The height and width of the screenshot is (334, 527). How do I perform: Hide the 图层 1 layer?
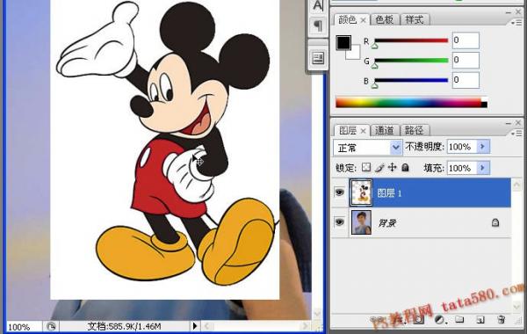click(339, 192)
